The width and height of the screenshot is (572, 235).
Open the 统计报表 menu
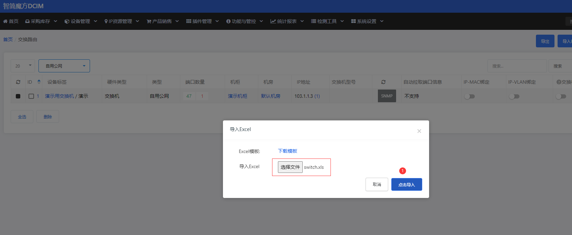pyautogui.click(x=287, y=21)
